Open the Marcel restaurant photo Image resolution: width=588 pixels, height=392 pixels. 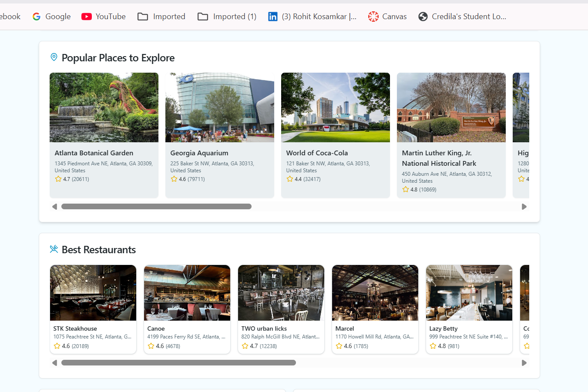click(375, 293)
